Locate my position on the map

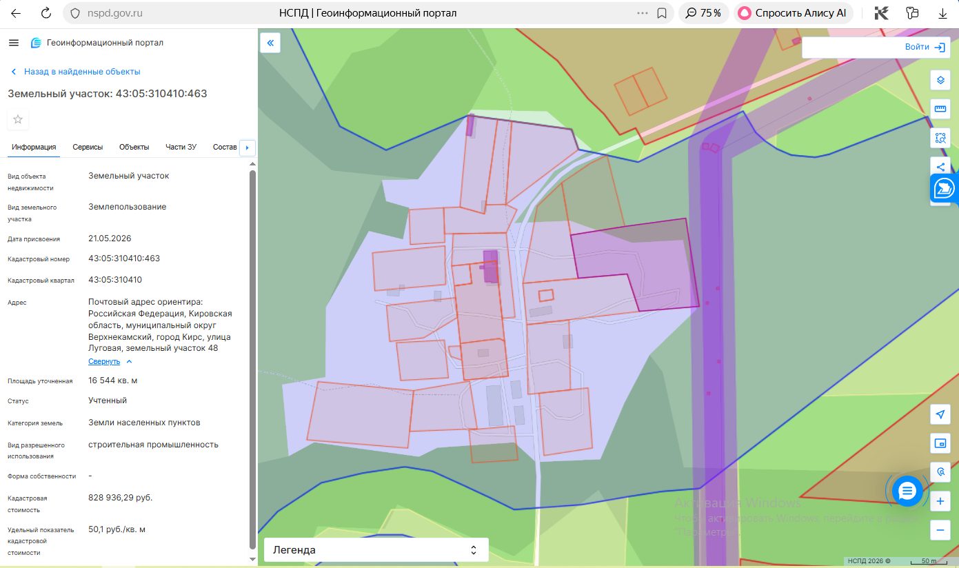point(940,414)
